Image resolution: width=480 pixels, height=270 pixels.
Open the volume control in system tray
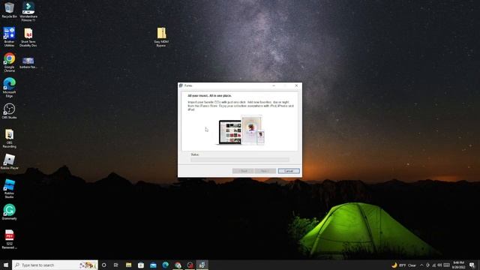[x=439, y=265]
